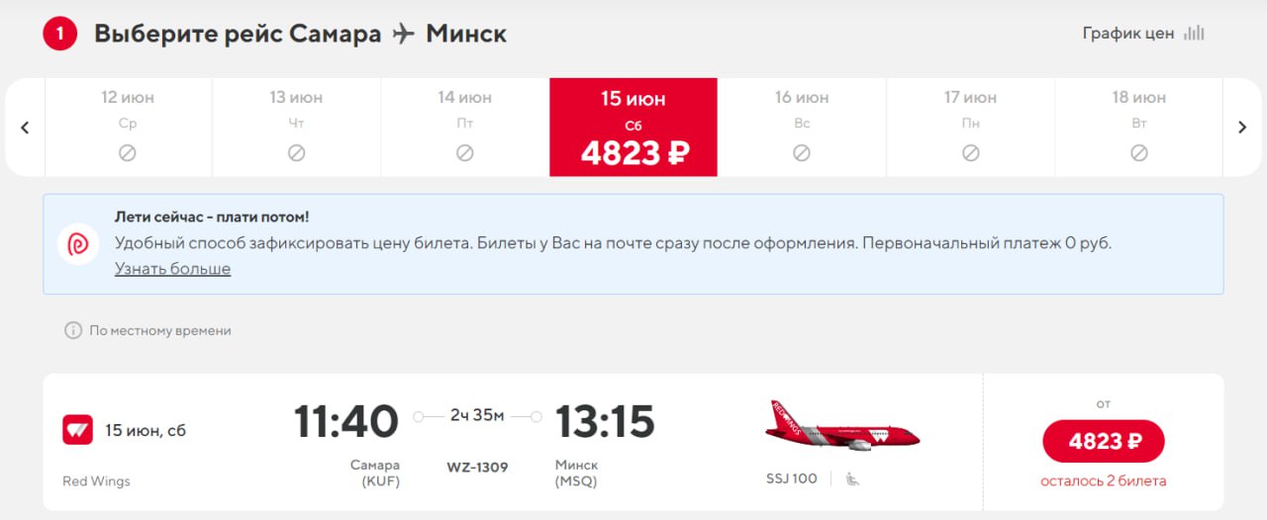Open the График цен price chart
Image resolution: width=1267 pixels, height=520 pixels.
(1128, 33)
